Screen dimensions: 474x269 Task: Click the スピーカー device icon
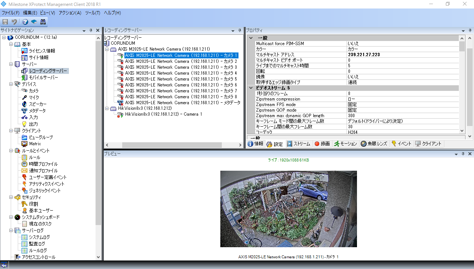click(24, 104)
